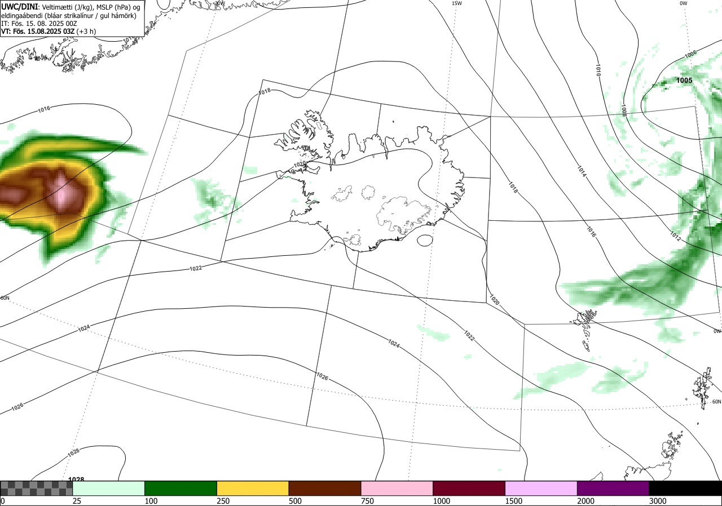Click the pale mint 25–100 legend swatch
The height and width of the screenshot is (506, 722).
(x=109, y=488)
